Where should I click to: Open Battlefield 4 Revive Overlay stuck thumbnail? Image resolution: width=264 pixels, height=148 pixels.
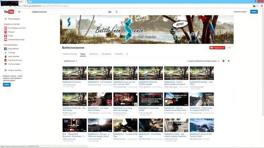[x=176, y=99]
